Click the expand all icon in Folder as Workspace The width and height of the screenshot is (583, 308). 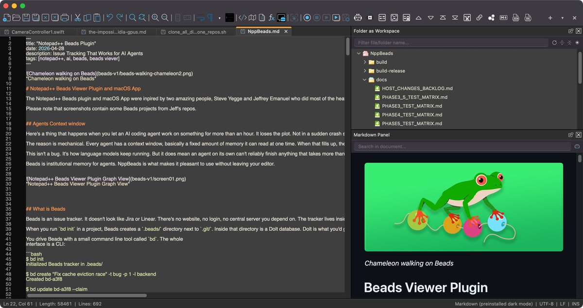point(562,43)
